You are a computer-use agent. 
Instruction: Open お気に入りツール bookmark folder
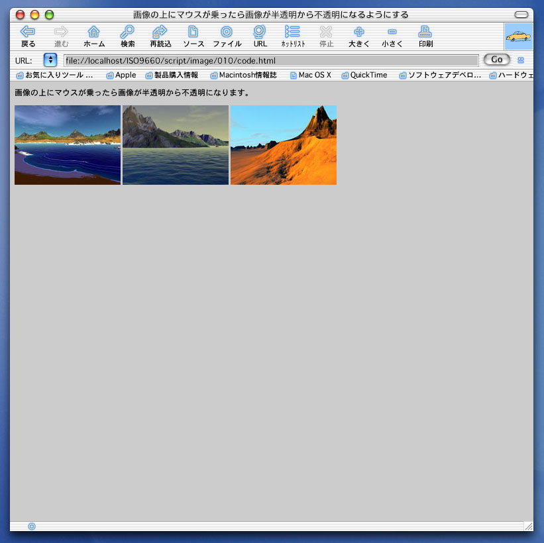(x=55, y=75)
